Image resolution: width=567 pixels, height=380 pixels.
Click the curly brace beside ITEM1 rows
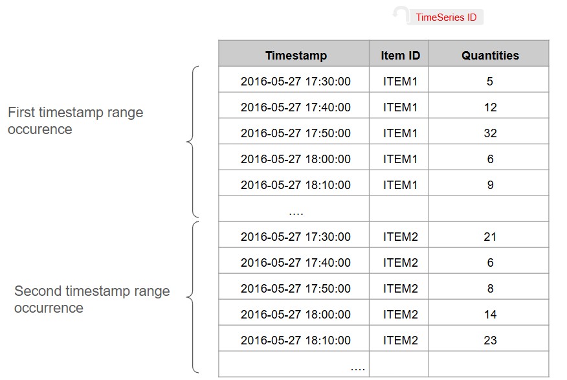[192, 142]
